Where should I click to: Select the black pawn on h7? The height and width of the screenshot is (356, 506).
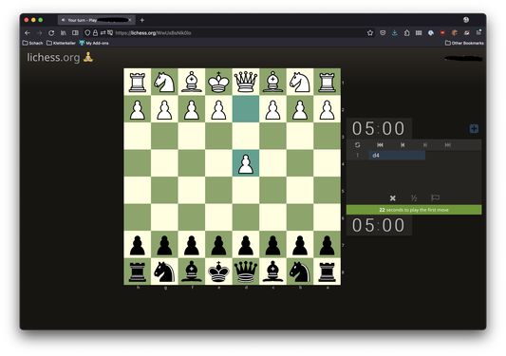138,245
